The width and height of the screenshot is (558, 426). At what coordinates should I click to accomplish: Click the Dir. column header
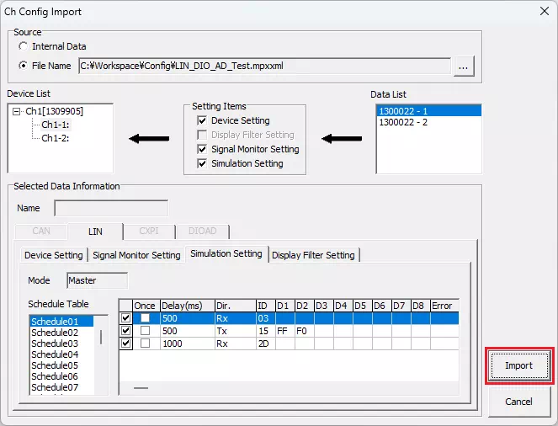[x=235, y=306]
